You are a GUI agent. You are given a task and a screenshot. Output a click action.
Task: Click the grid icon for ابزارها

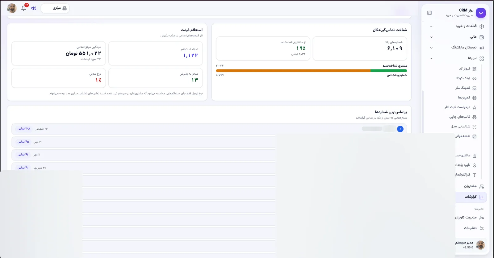[x=482, y=58]
